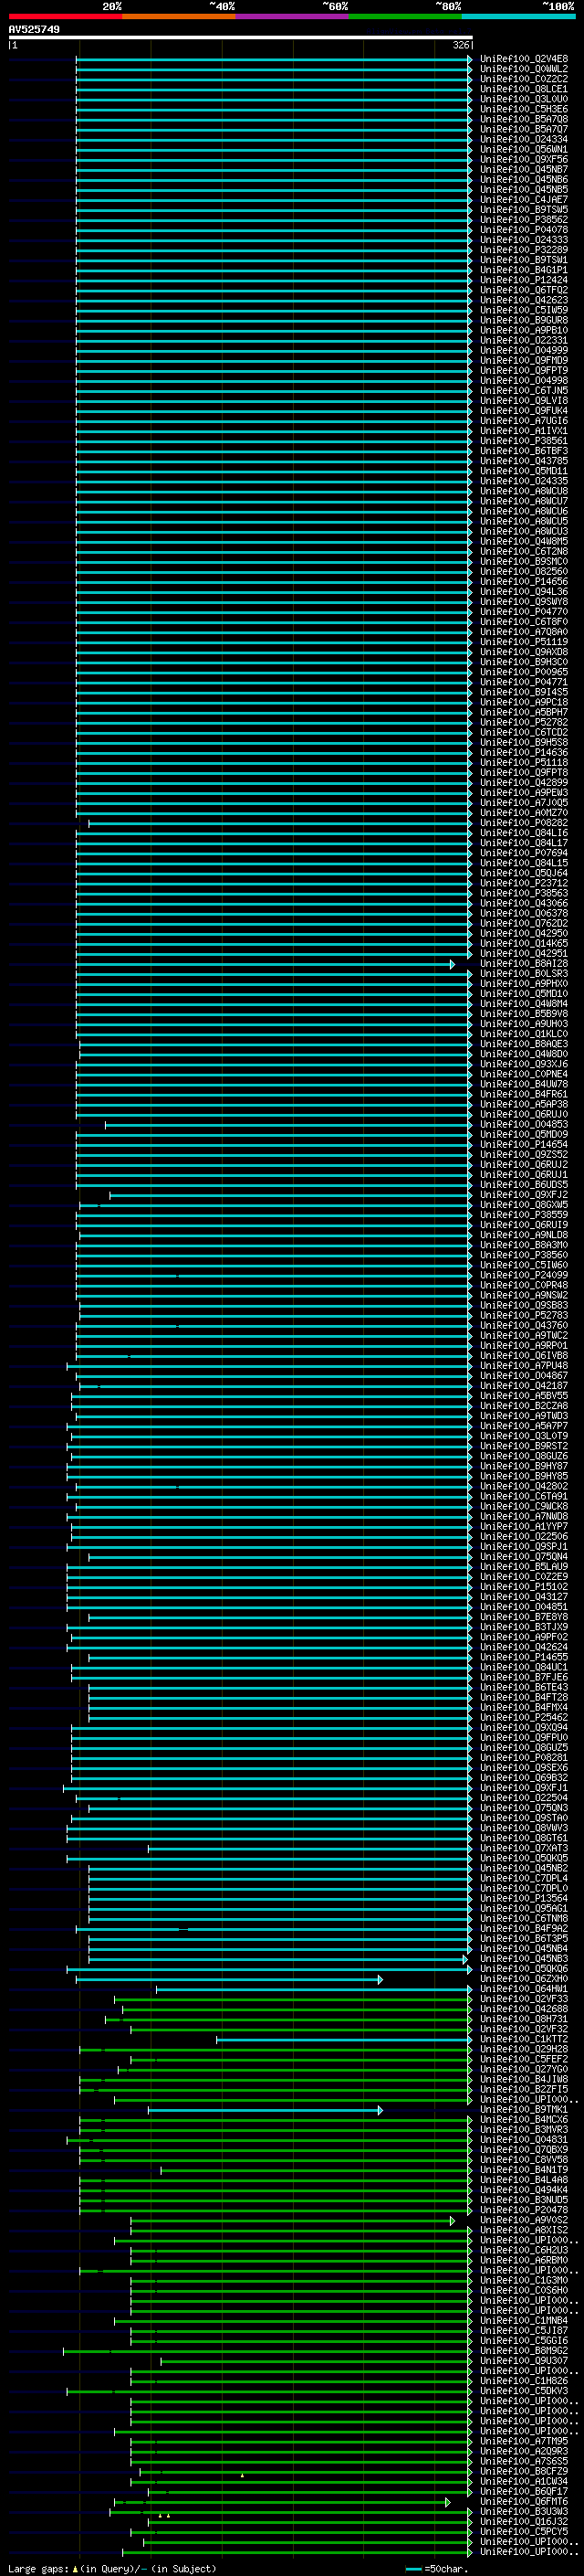The width and height of the screenshot is (584, 2576).
Task: Select the UniRef100_P52783 hit label
Action: [524, 1316]
